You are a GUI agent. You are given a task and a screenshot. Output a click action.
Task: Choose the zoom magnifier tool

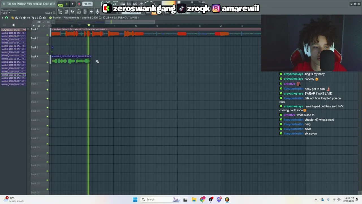(40, 18)
